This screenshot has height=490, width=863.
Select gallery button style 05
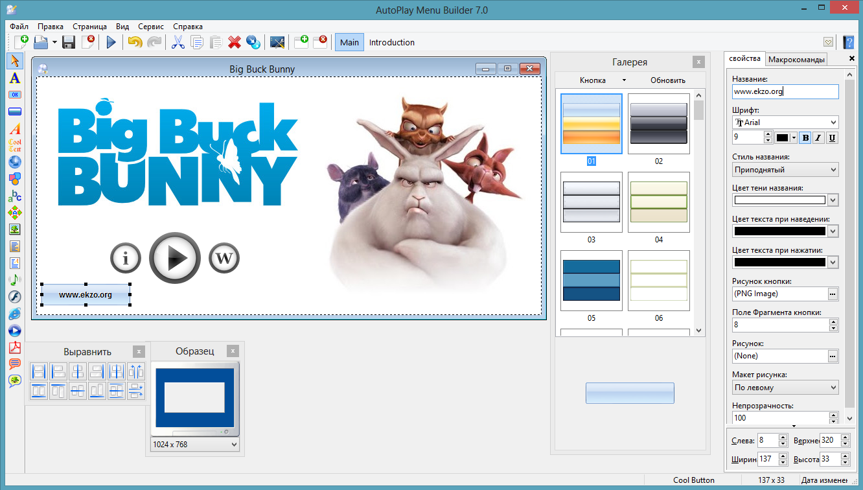(x=592, y=280)
